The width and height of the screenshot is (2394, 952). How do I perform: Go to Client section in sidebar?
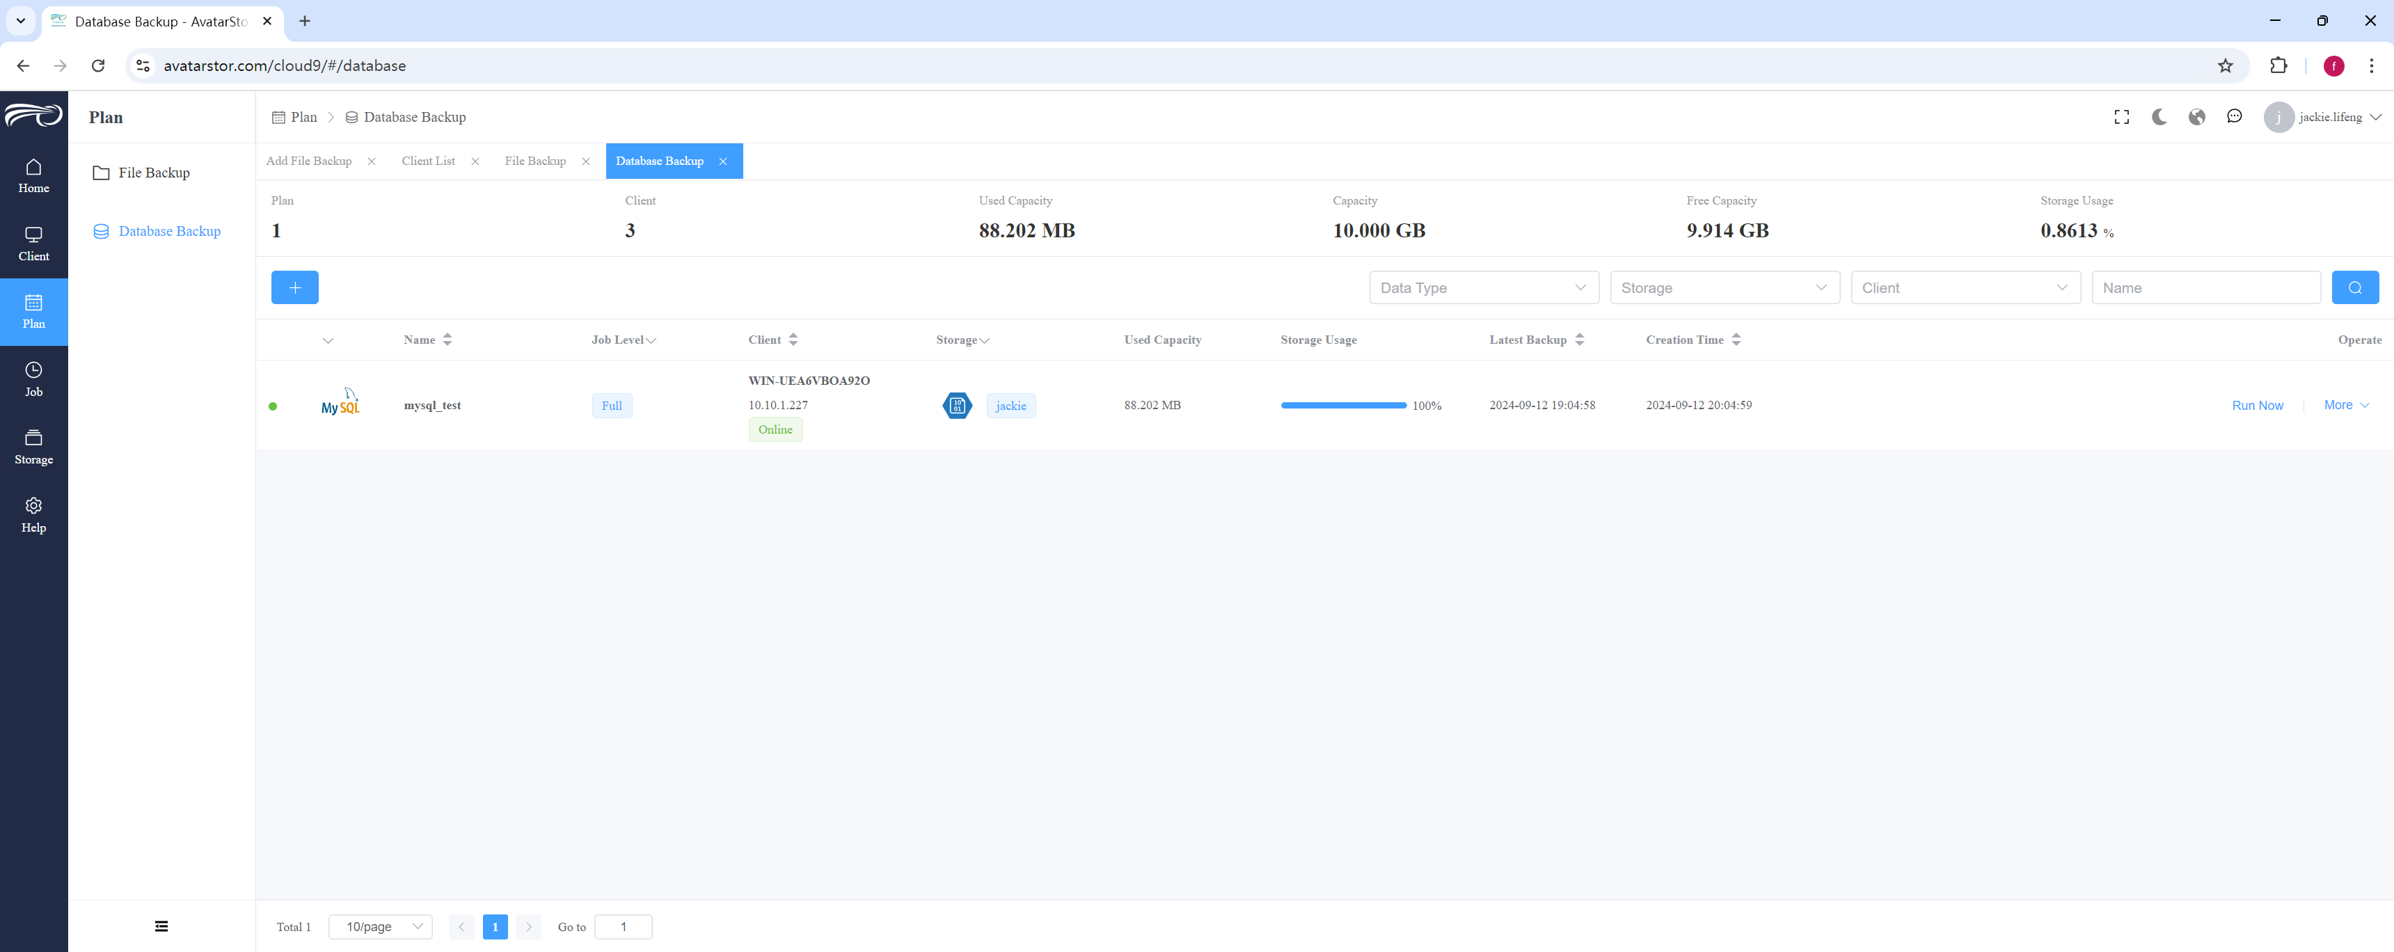point(33,244)
